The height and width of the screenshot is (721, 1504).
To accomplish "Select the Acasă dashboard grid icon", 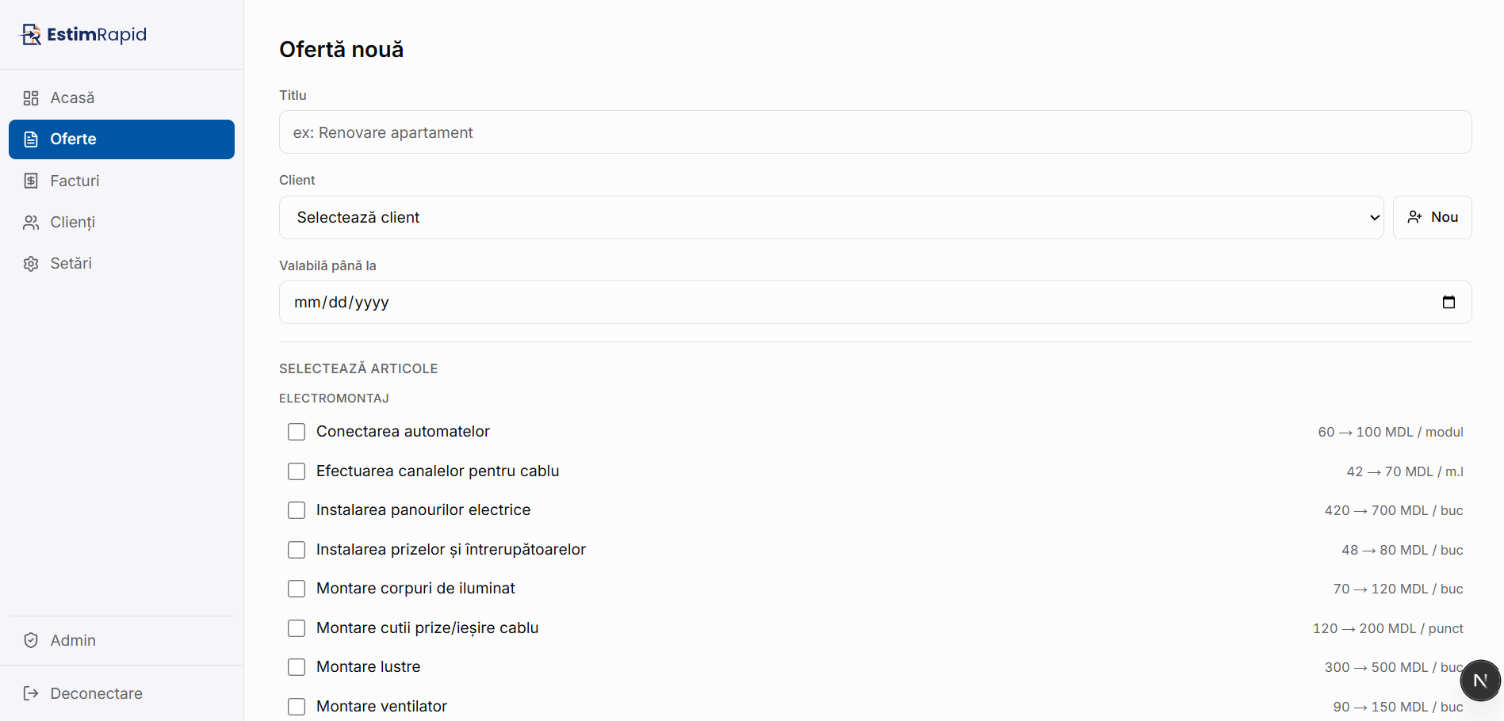I will click(x=31, y=97).
